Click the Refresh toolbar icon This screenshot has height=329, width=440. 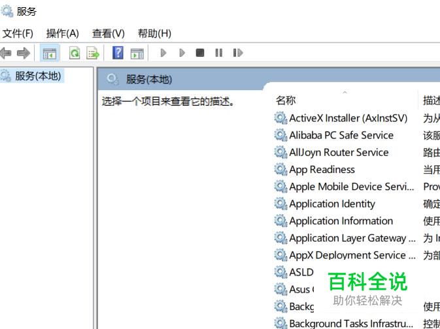[x=75, y=53]
